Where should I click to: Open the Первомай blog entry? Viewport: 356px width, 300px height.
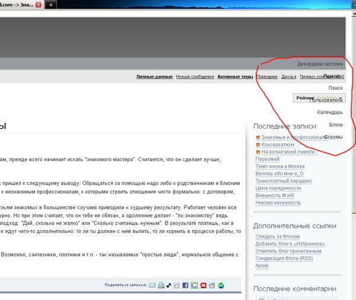point(267,159)
